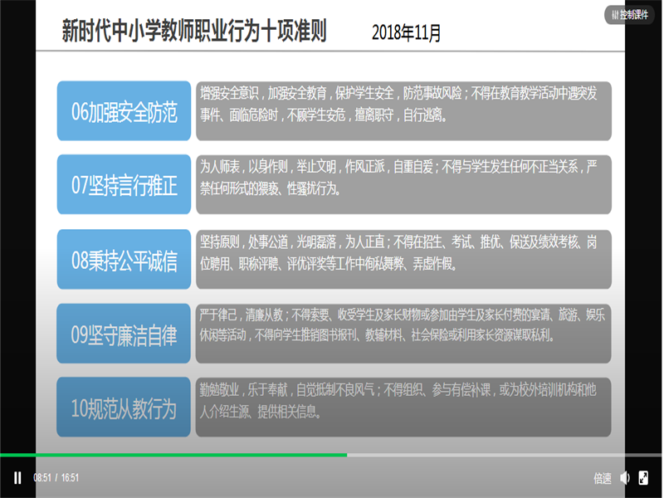Click the 06加强安全防范 label box
Image resolution: width=664 pixels, height=498 pixels.
tap(124, 111)
